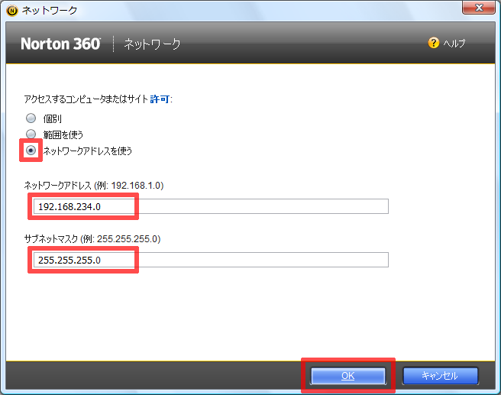Screen dimensions: 501x395
Task: Close the ネットワーク dialog window
Action: pyautogui.click(x=478, y=8)
